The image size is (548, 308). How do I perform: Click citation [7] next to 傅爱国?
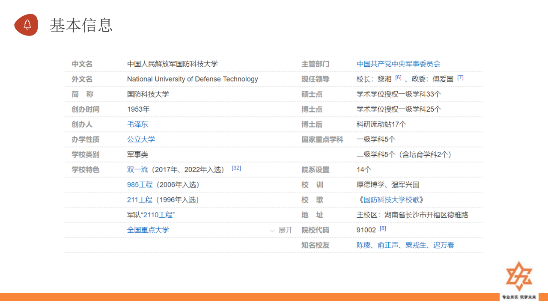460,78
